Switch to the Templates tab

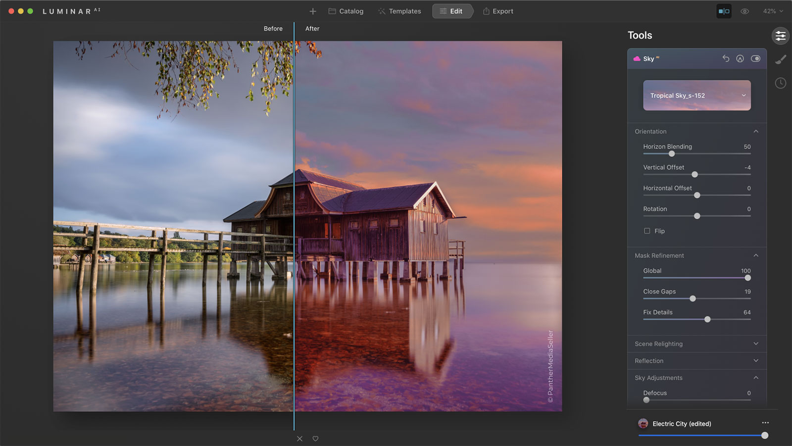click(x=399, y=11)
